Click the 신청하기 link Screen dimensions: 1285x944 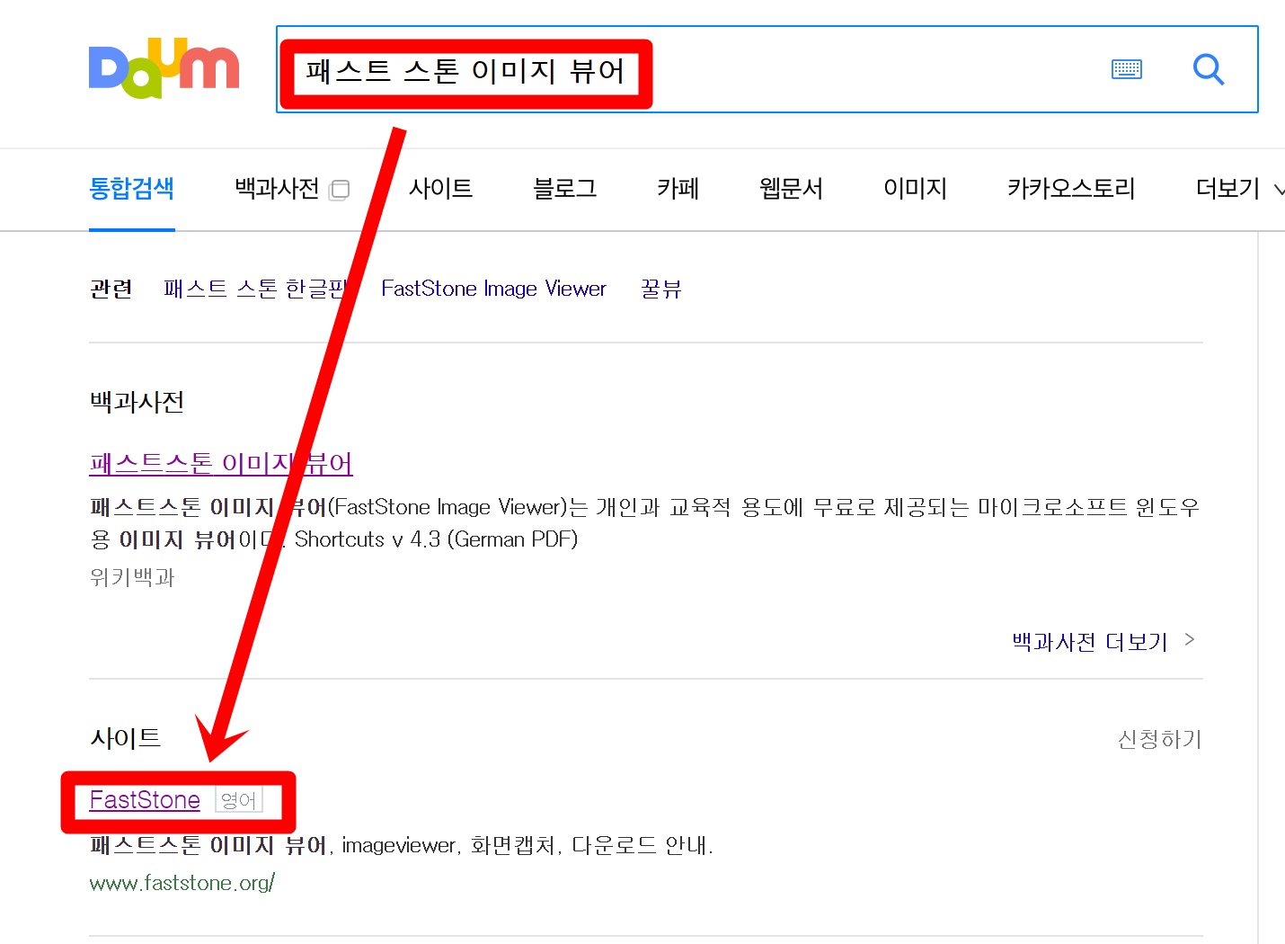click(1159, 739)
